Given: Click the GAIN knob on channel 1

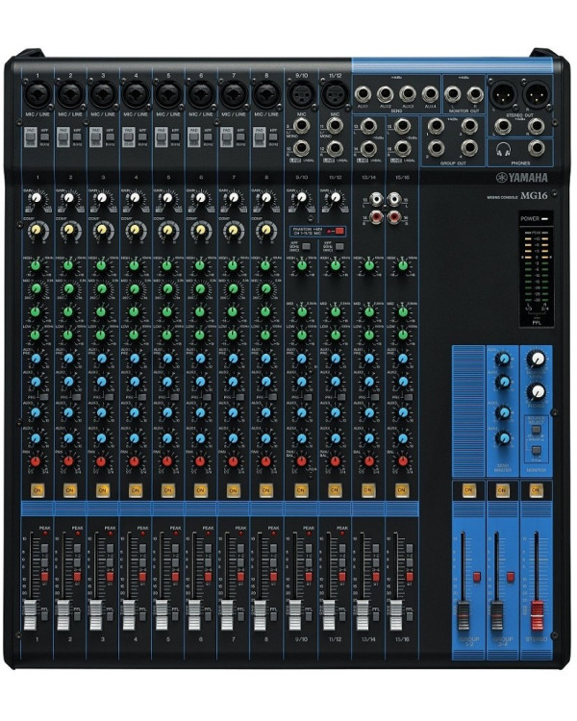Looking at the screenshot, I should pos(37,198).
